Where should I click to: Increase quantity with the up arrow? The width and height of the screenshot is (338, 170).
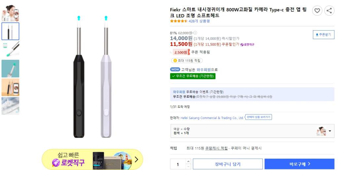click(x=188, y=161)
